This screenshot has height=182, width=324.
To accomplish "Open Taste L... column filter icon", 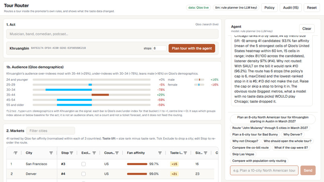I will [185, 153].
